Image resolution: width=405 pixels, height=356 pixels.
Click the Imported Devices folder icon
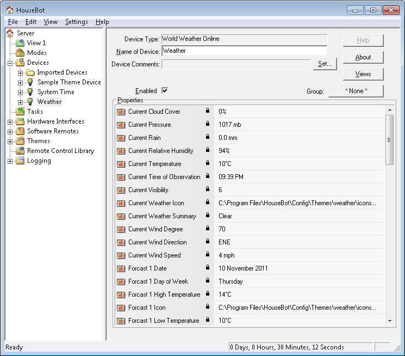pos(30,72)
